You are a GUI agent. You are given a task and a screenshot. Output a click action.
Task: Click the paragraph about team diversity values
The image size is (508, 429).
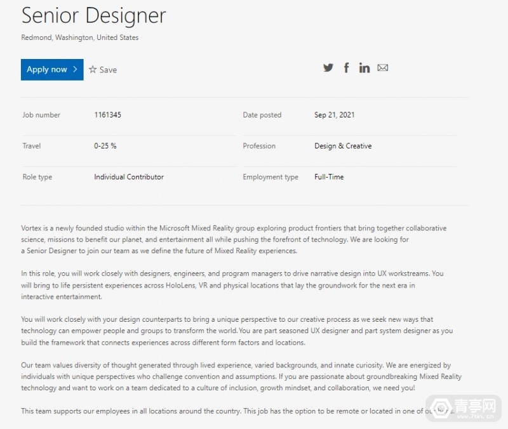pos(236,376)
